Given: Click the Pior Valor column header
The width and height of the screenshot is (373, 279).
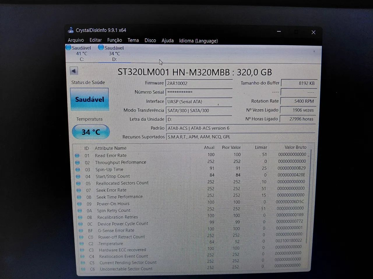Looking at the screenshot, I should (x=231, y=147).
